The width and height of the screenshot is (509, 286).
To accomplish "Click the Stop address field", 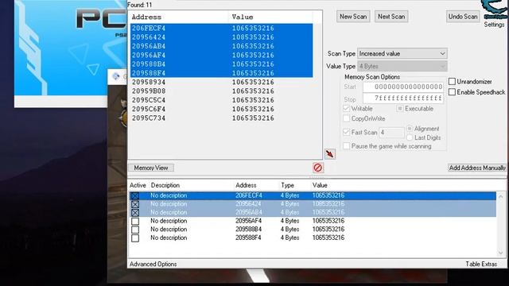I will pyautogui.click(x=403, y=98).
